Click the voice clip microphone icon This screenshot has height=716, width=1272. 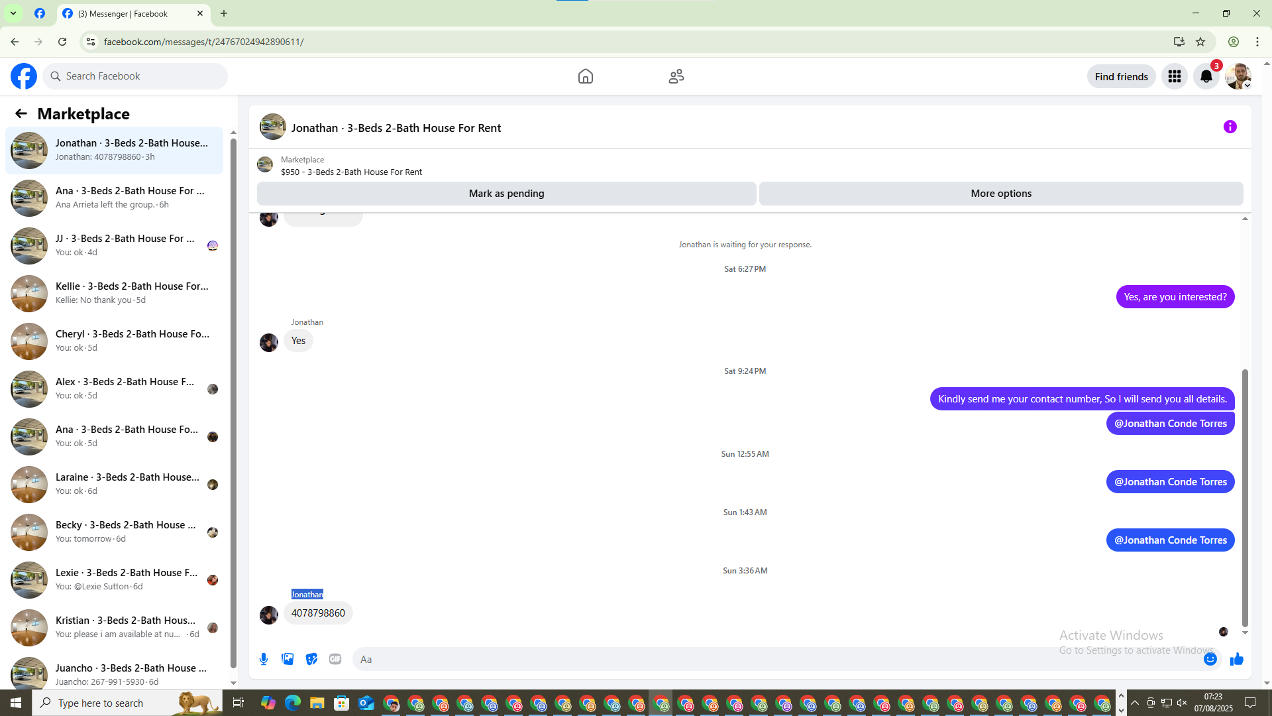tap(264, 659)
